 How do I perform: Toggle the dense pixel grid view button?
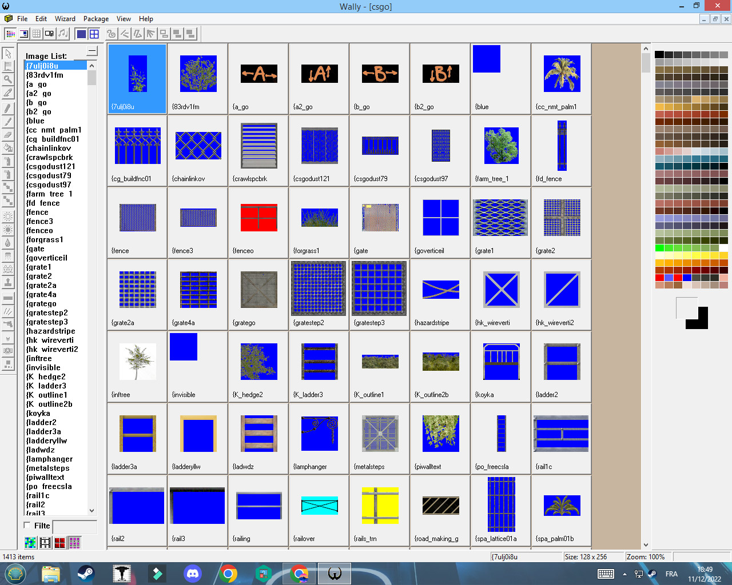[81, 34]
